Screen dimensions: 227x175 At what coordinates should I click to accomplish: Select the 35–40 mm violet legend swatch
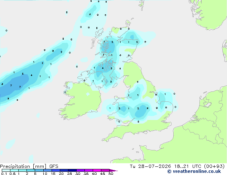coord(88,170)
